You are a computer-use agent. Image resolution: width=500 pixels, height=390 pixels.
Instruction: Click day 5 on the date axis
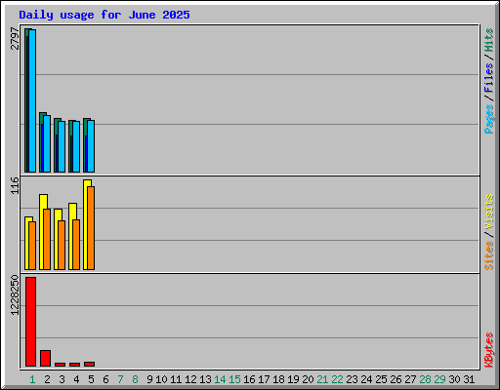tap(91, 379)
